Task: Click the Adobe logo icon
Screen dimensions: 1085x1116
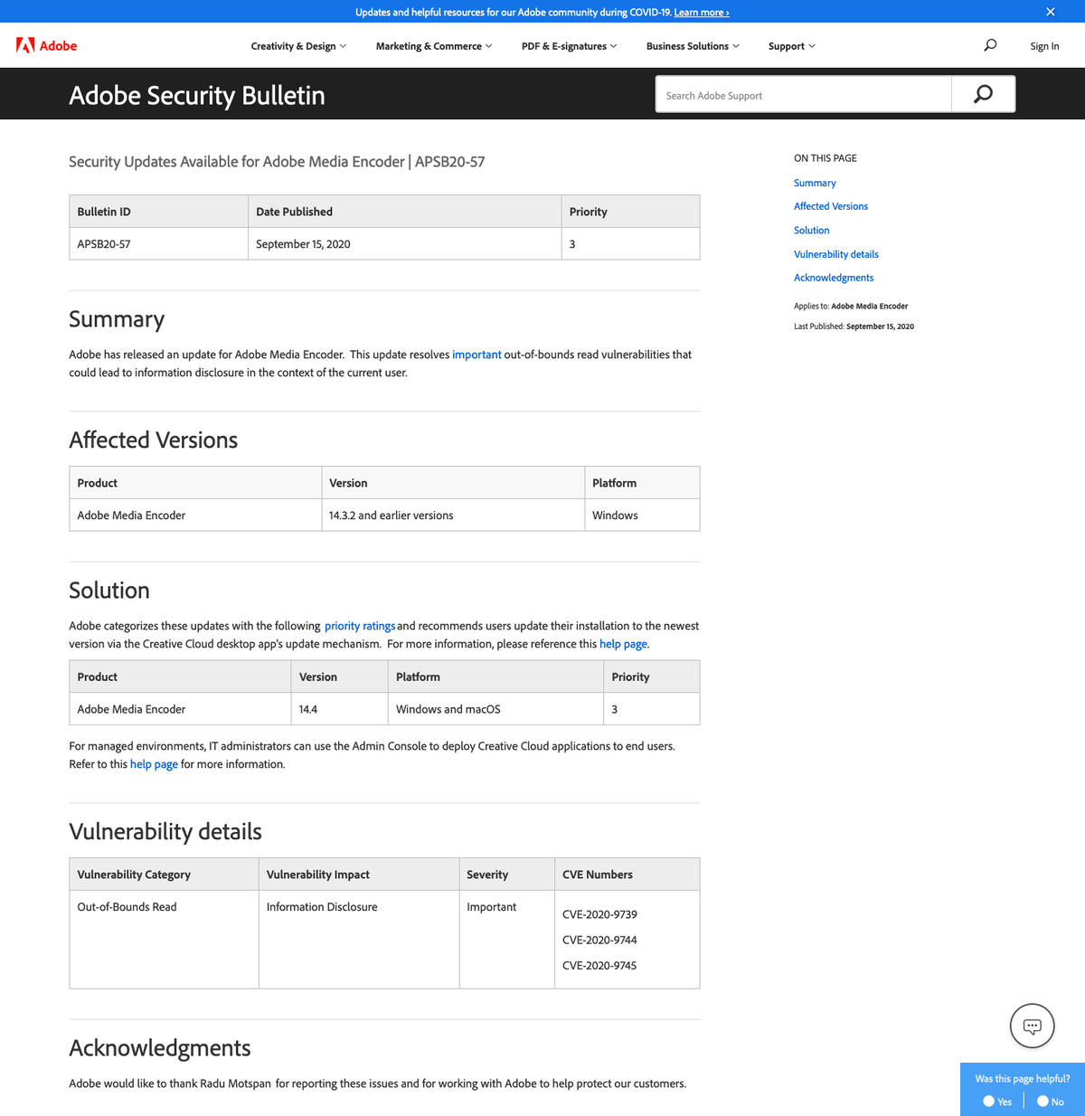Action: point(25,45)
